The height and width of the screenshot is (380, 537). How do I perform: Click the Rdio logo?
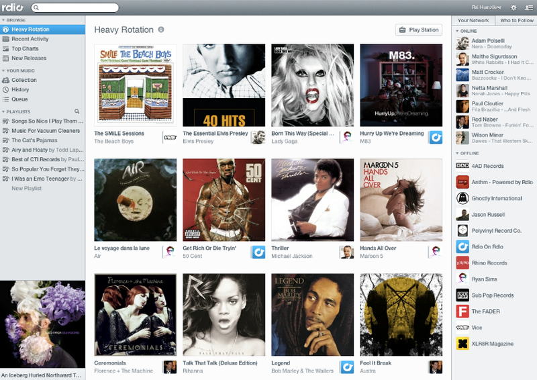click(x=12, y=7)
